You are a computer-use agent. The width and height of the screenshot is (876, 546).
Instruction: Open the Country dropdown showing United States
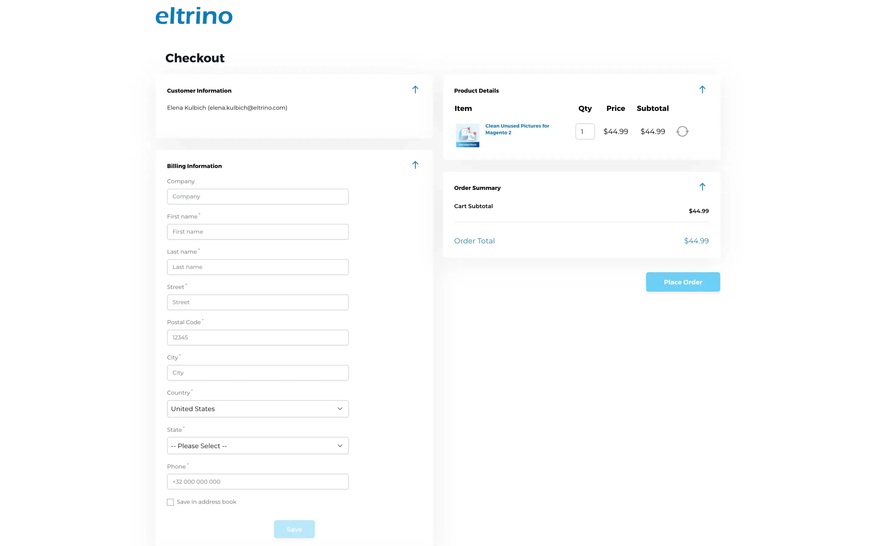tap(257, 408)
